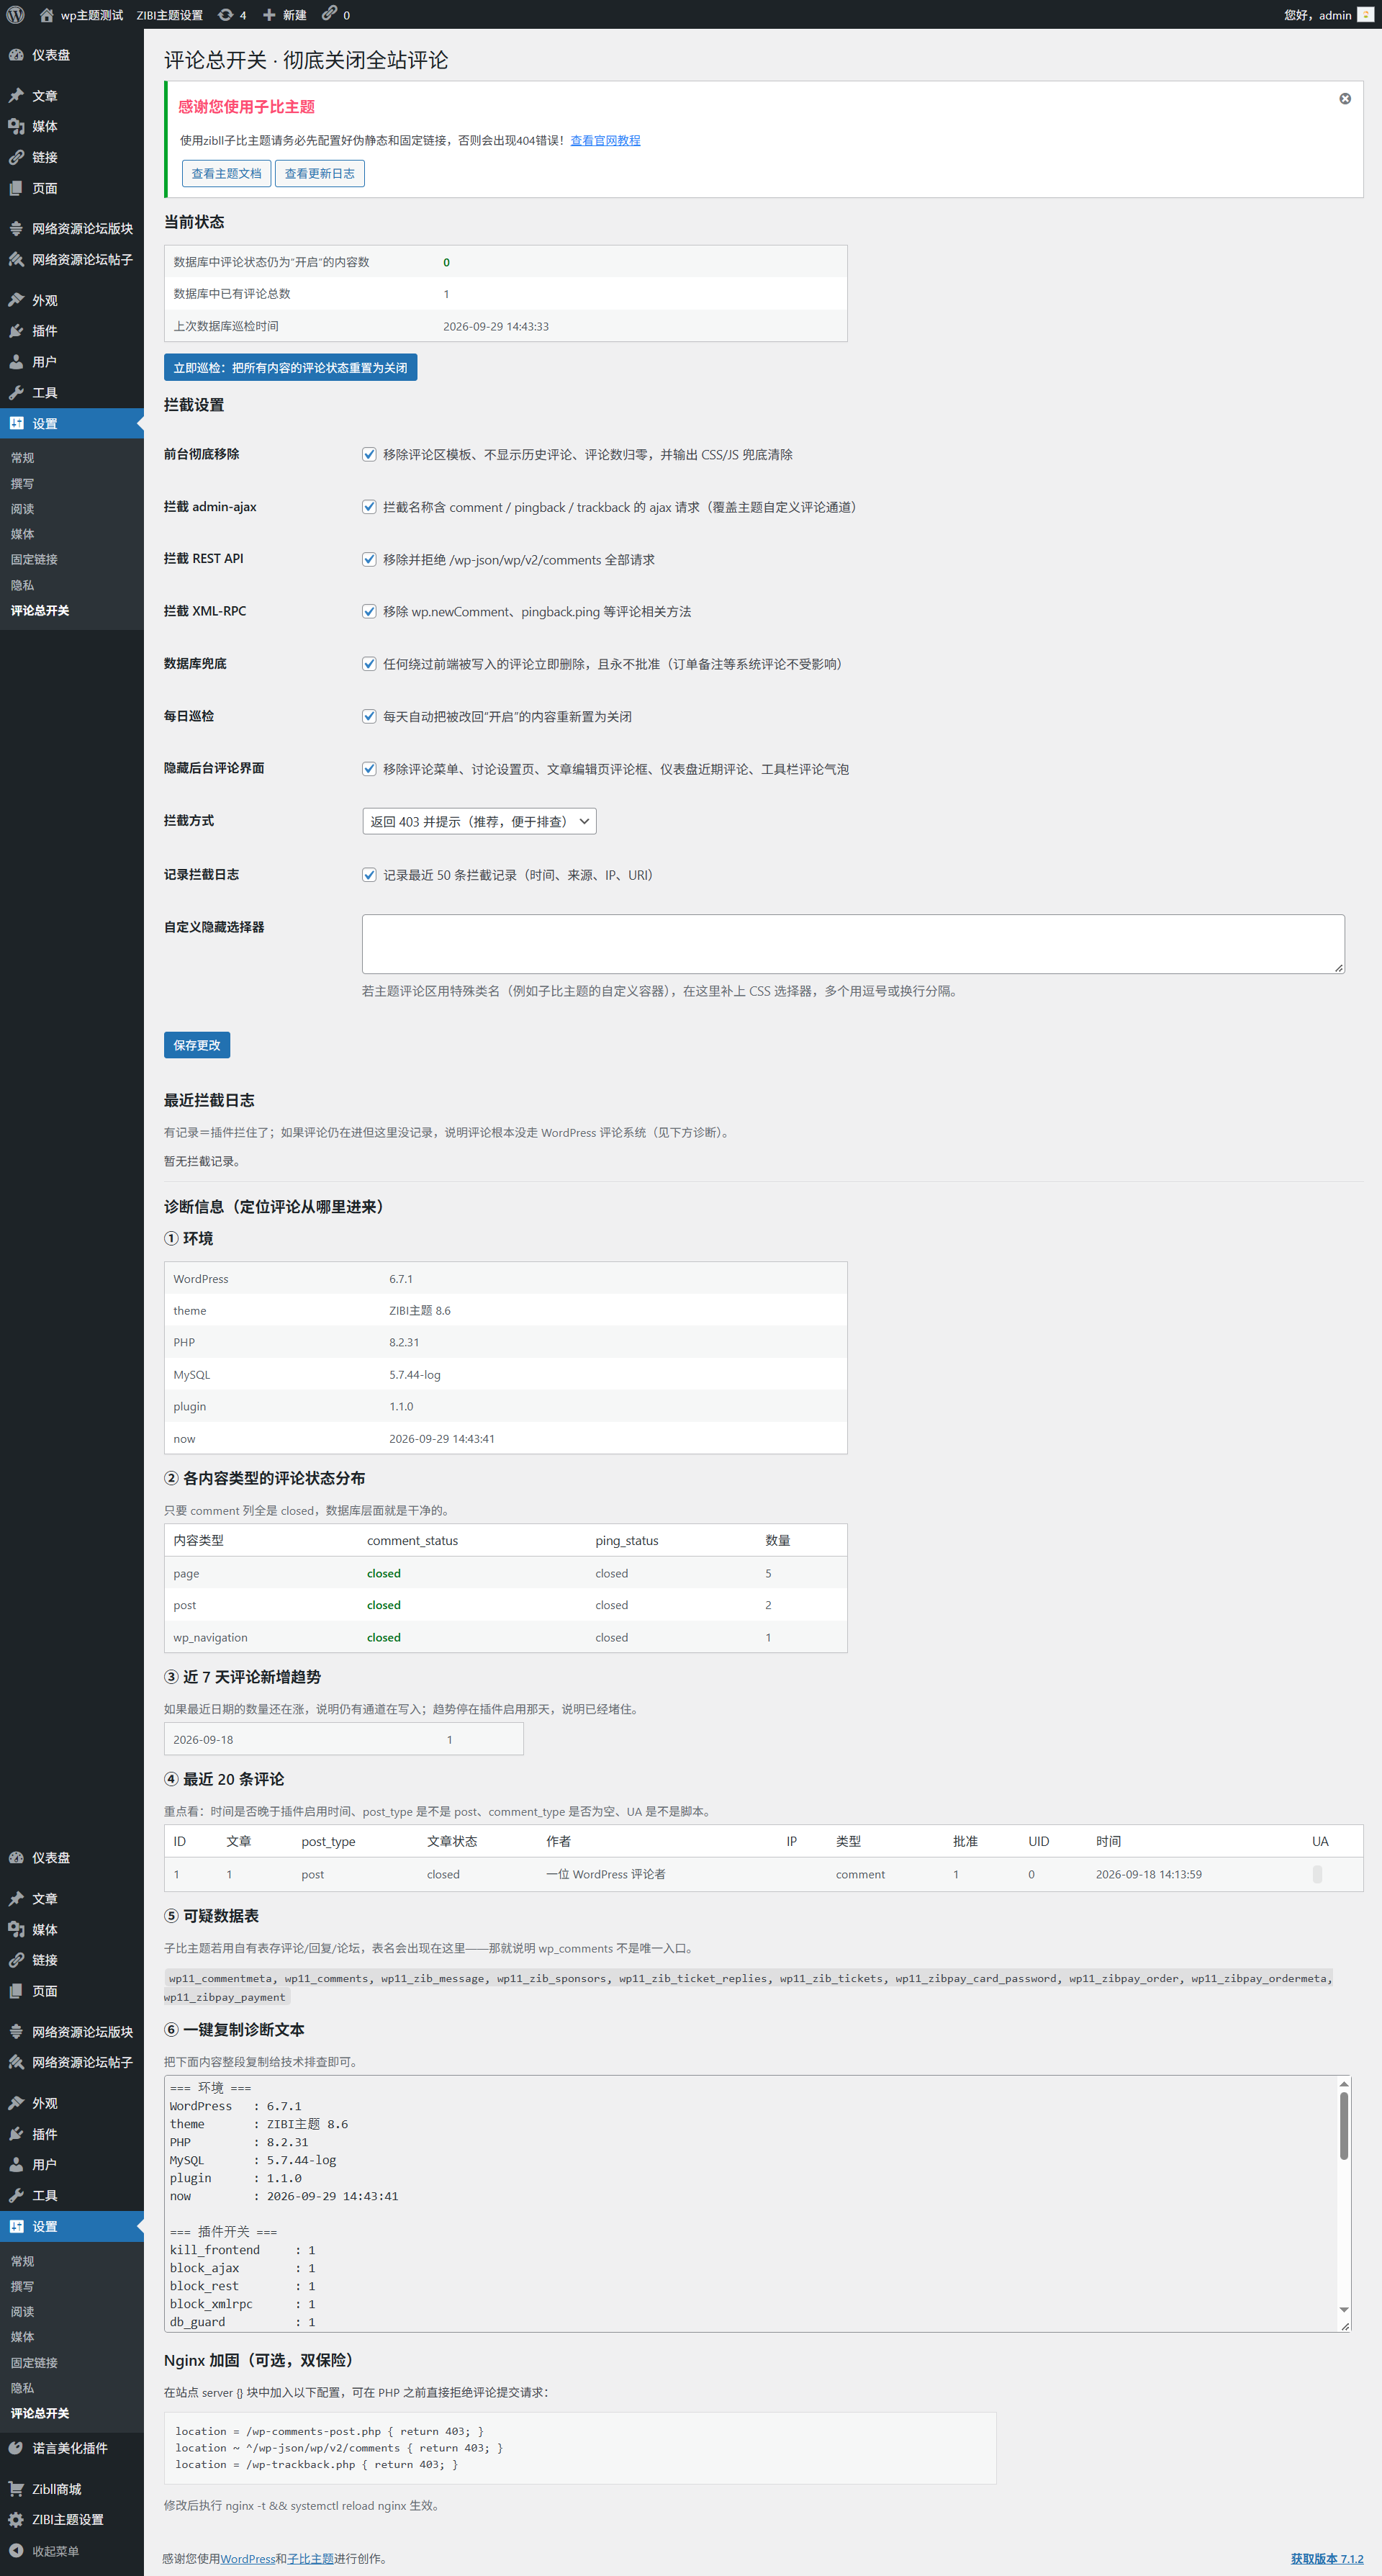This screenshot has height=2576, width=1382.
Task: Click the 保存更改 button
Action: [x=197, y=1045]
